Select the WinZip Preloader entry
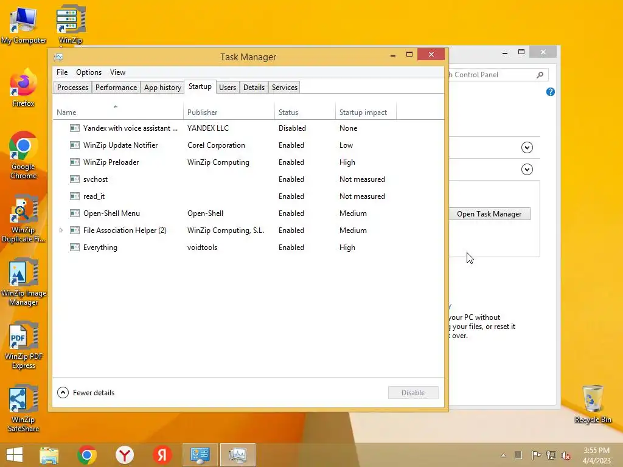The width and height of the screenshot is (623, 467). (248, 162)
